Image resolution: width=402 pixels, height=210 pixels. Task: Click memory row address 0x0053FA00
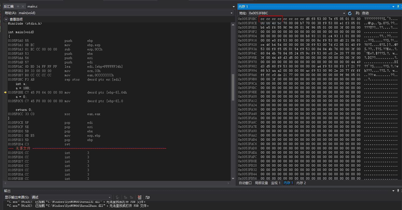pos(247,97)
